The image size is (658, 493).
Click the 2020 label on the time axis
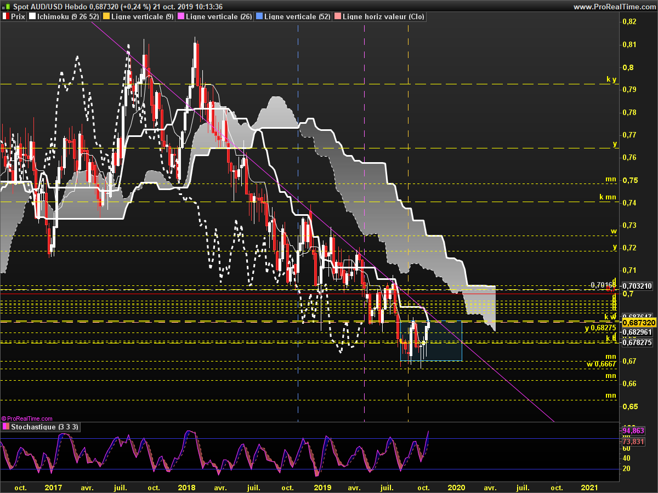pyautogui.click(x=456, y=487)
